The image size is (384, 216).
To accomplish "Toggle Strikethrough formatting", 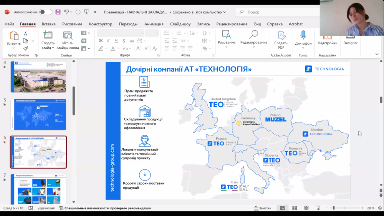I will coord(132,41).
